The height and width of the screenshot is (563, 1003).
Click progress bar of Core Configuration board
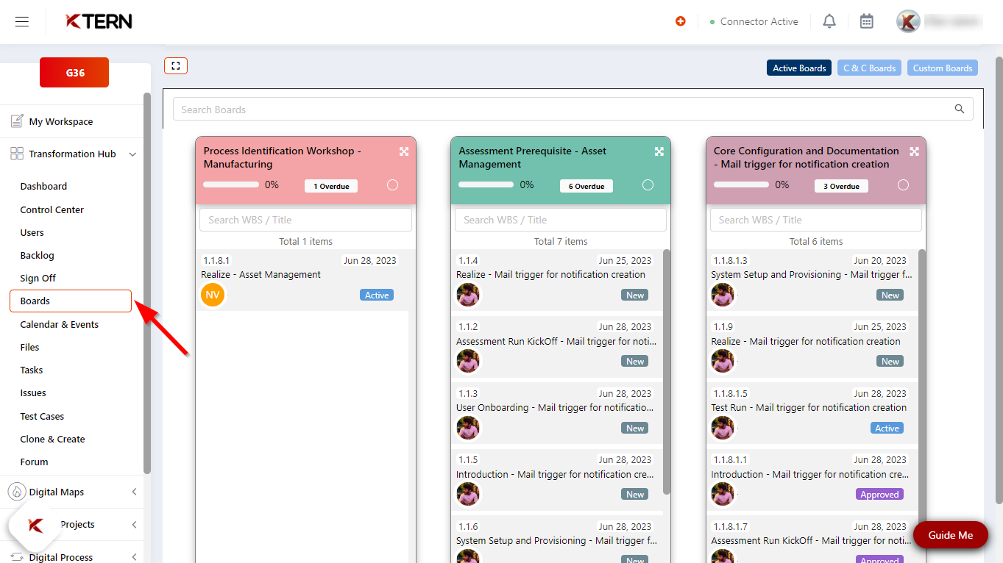[741, 184]
